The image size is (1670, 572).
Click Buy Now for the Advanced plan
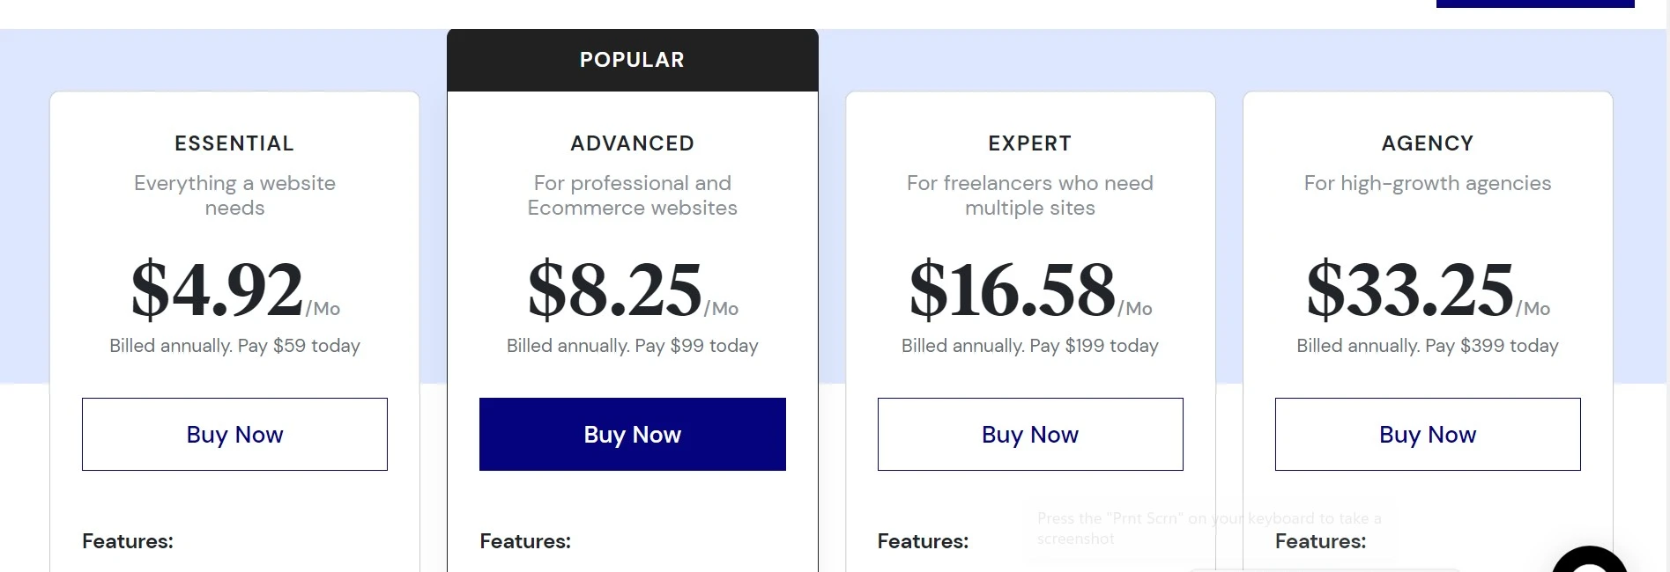point(632,435)
